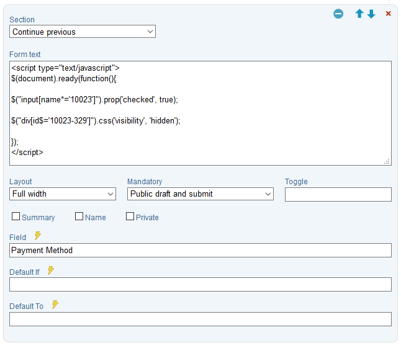Viewport: 401px width, 348px height.
Task: Enable the Summary checkbox
Action: pos(16,216)
